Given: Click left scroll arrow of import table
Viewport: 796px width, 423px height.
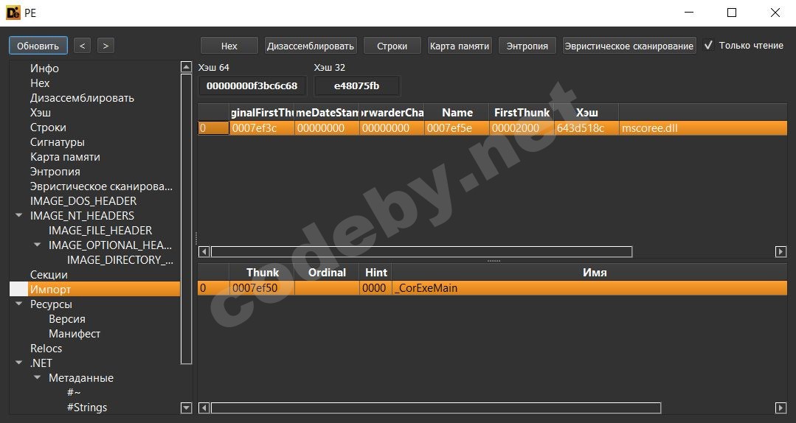Looking at the screenshot, I should point(204,252).
